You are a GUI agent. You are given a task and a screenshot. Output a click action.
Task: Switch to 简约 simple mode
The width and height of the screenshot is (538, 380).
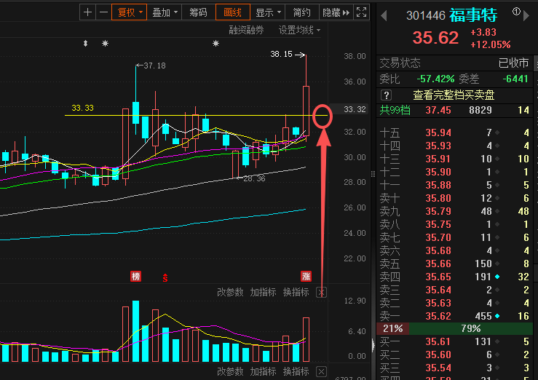click(x=301, y=12)
